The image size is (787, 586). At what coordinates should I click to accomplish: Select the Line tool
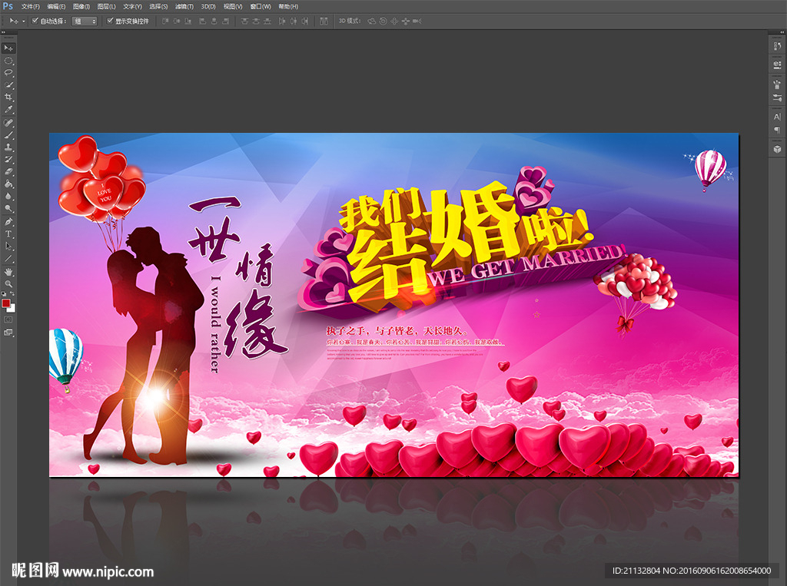point(8,259)
